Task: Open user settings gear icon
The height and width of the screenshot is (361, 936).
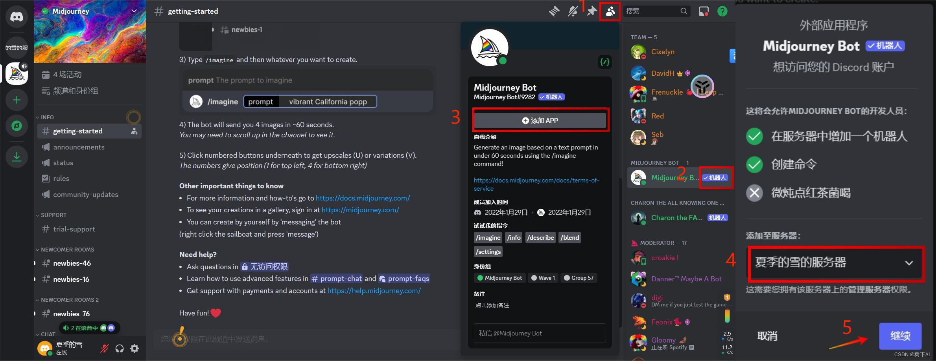Action: point(135,348)
